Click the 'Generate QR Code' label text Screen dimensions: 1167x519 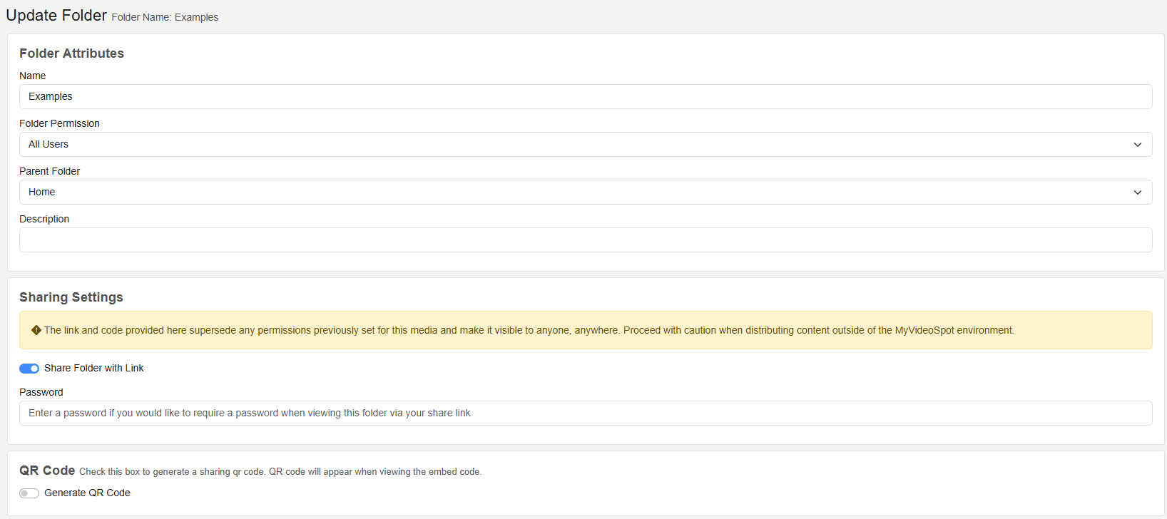click(87, 493)
